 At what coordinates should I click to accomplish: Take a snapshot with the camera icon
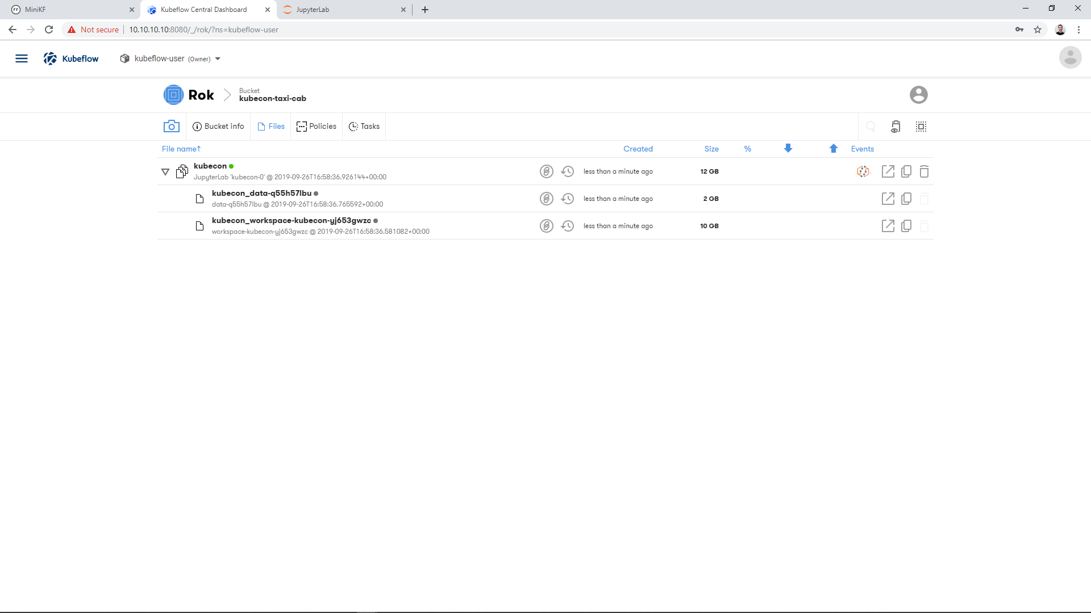point(171,127)
